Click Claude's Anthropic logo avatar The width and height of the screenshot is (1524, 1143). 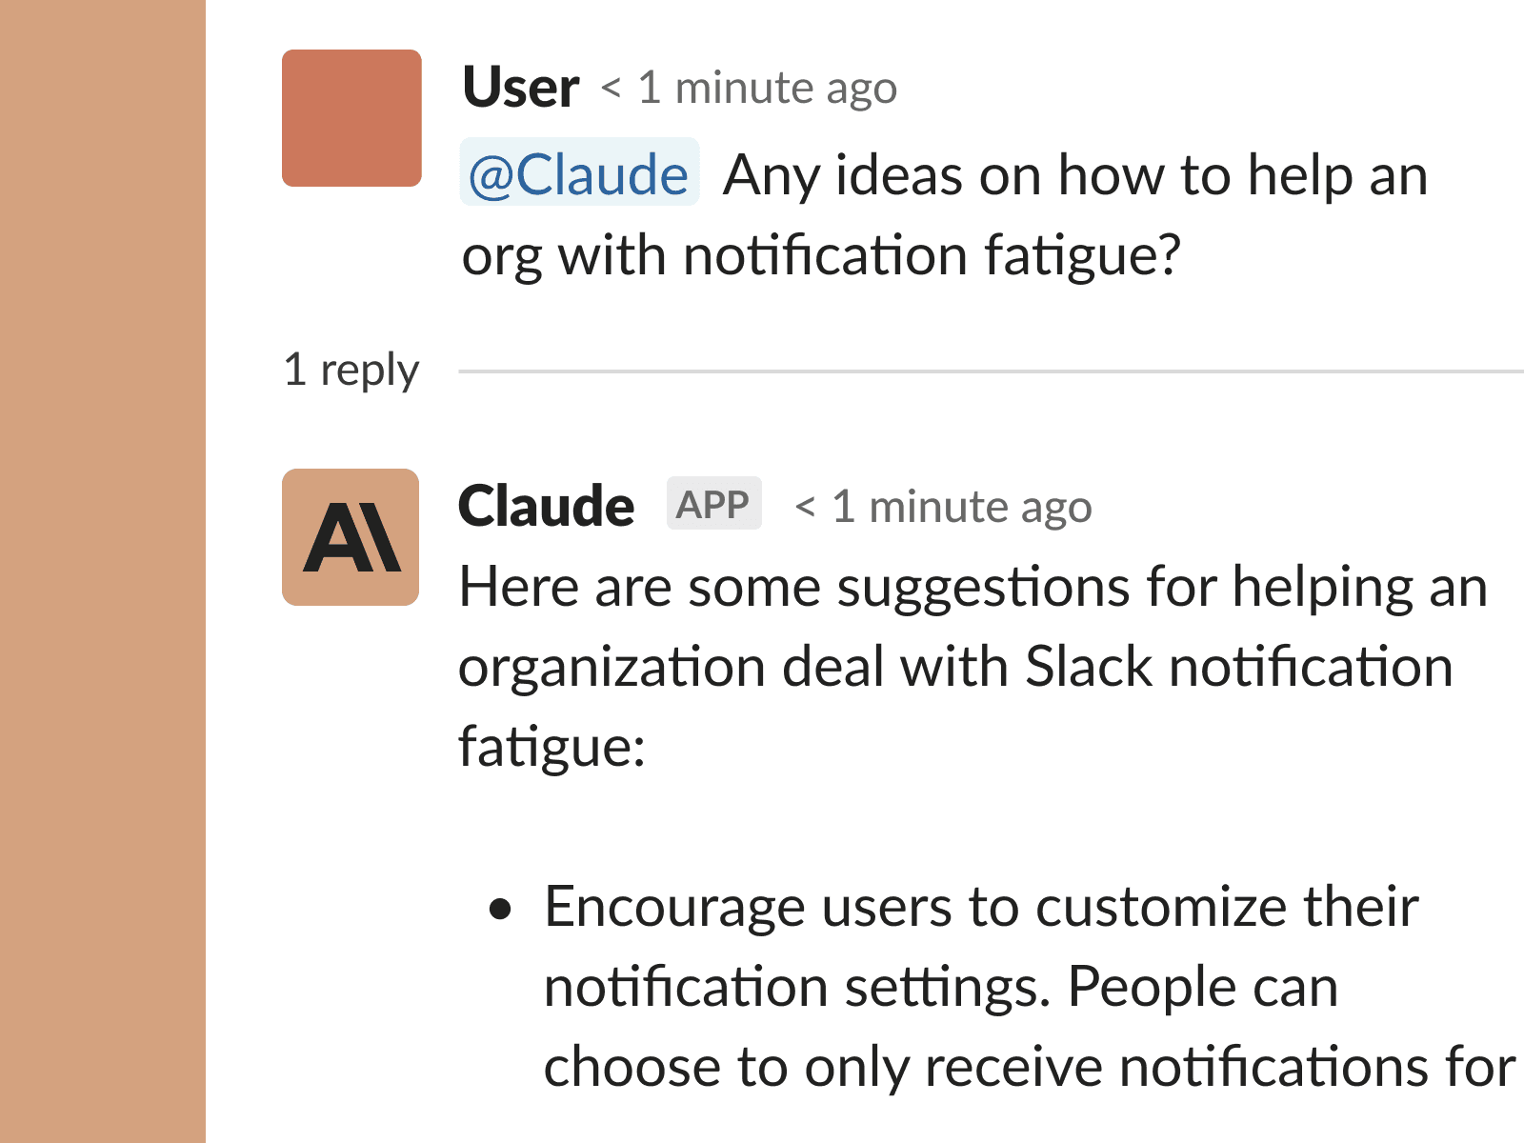[351, 537]
